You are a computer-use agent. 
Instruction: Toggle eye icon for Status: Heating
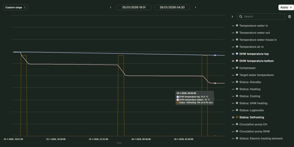233,89
